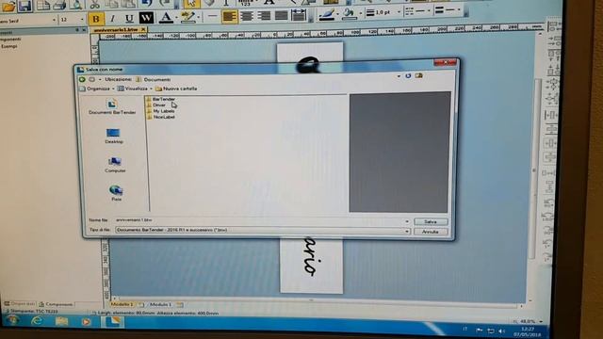Click the font color A icon
The height and width of the screenshot is (339, 603).
(x=166, y=17)
